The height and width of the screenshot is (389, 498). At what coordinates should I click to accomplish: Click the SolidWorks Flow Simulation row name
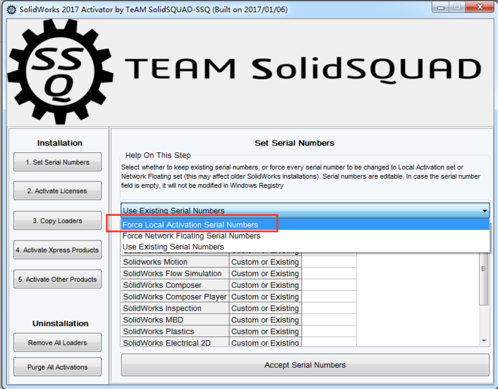click(x=175, y=273)
